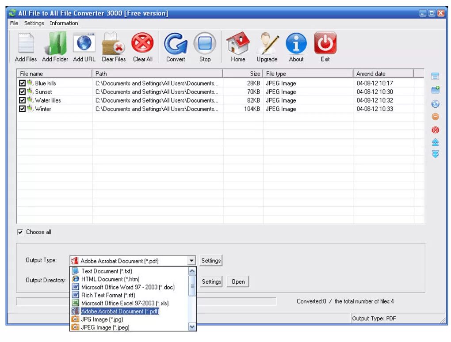Viewport: 451px width, 342px height.
Task: Click the Winter file image icon
Action: tap(30, 109)
